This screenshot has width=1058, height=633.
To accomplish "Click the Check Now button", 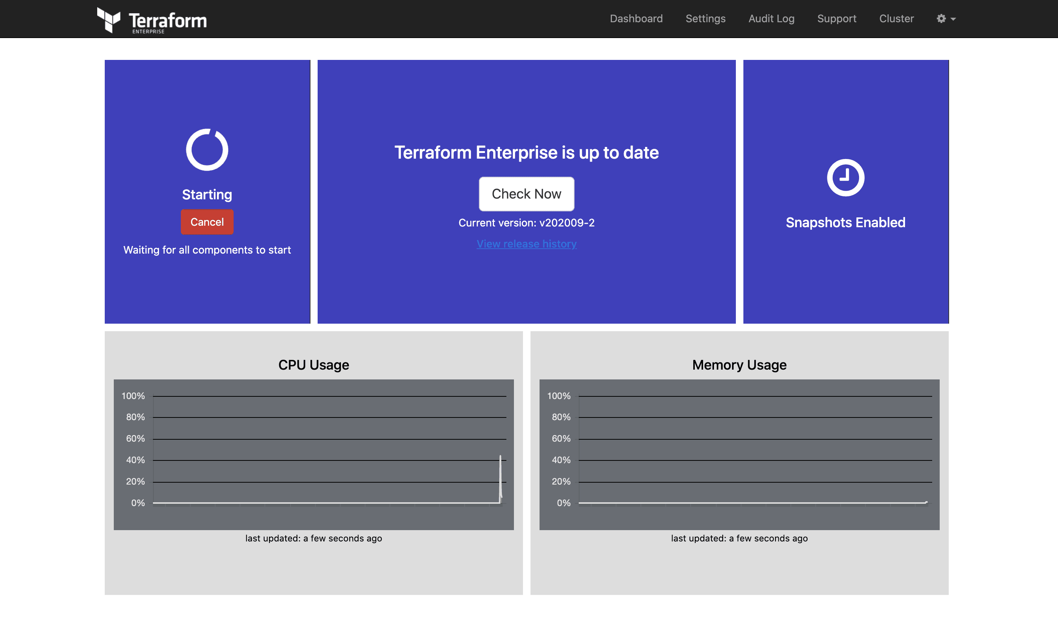I will [x=526, y=194].
